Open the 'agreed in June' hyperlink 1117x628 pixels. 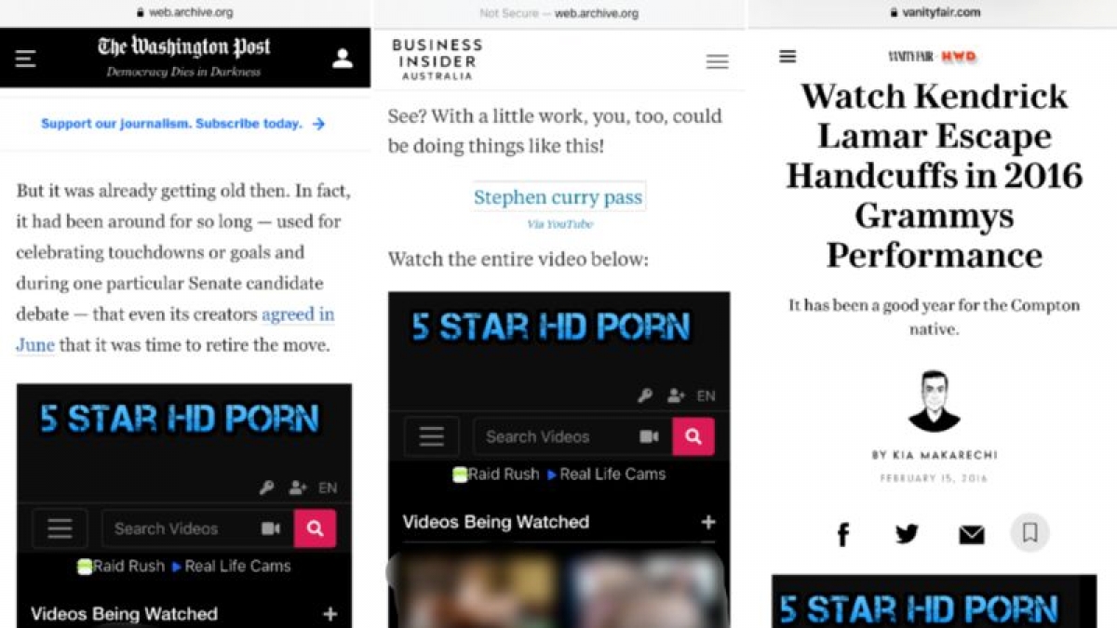[297, 314]
